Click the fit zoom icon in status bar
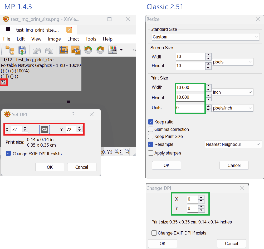264x249 pixels. 121,152
